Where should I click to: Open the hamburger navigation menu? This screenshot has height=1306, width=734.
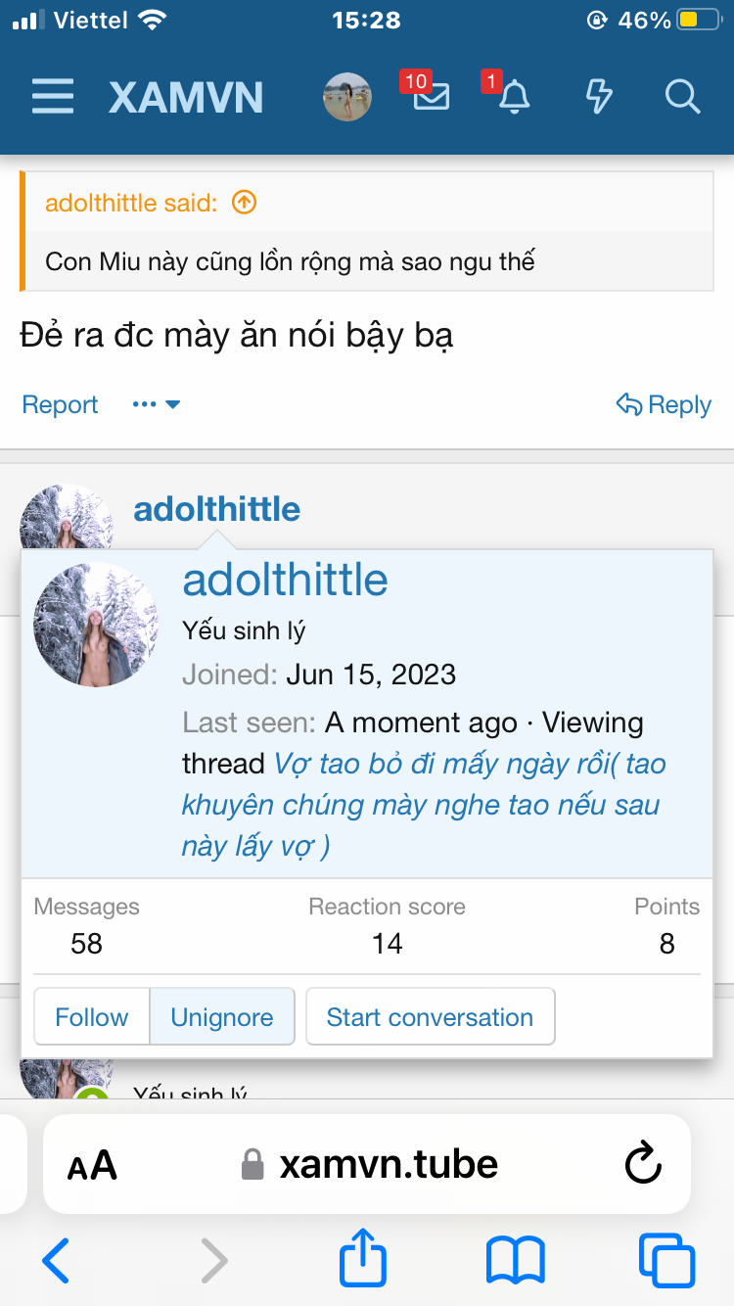tap(53, 97)
